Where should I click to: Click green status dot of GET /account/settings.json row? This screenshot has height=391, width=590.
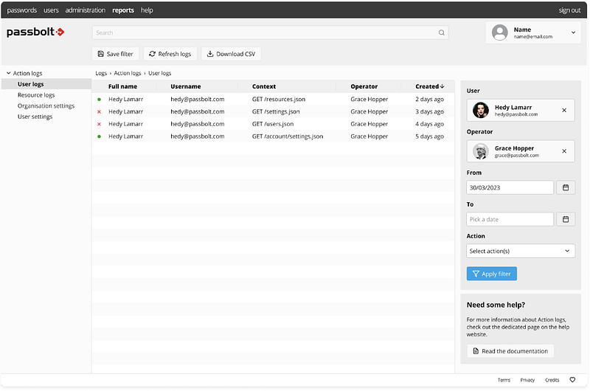coord(99,136)
